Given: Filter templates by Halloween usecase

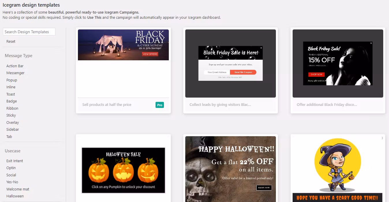Looking at the screenshot, I should point(15,196).
